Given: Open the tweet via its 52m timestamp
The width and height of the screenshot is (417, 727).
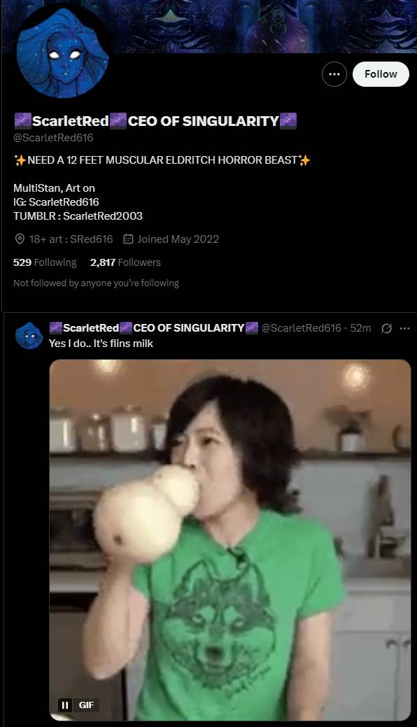Looking at the screenshot, I should click(x=360, y=328).
